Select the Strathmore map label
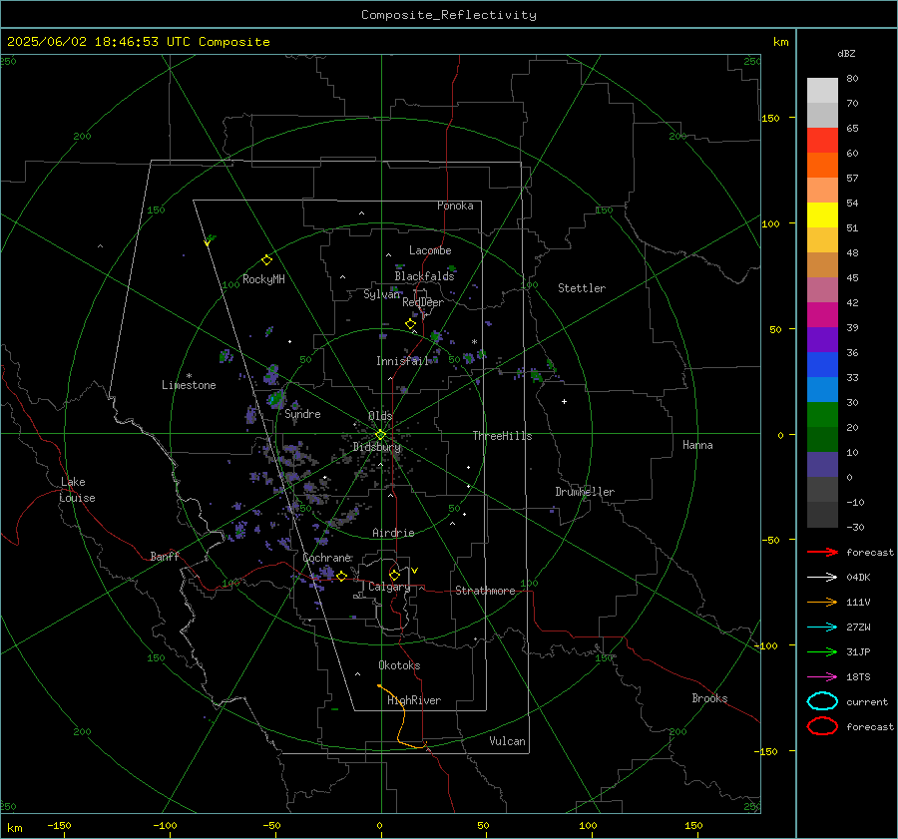 [485, 591]
